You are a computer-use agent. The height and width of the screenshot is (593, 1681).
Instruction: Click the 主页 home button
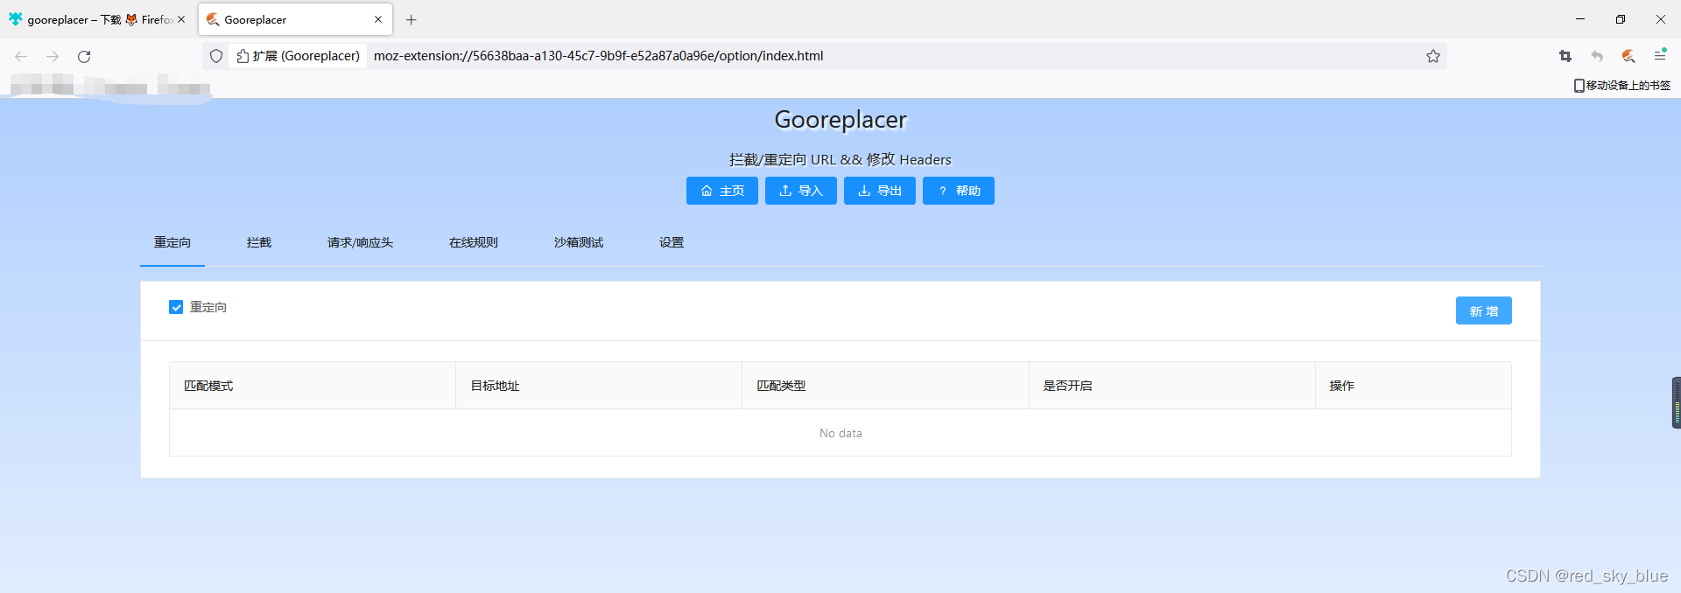tap(722, 191)
